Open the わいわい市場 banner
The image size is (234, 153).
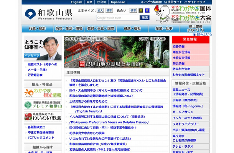43,116
